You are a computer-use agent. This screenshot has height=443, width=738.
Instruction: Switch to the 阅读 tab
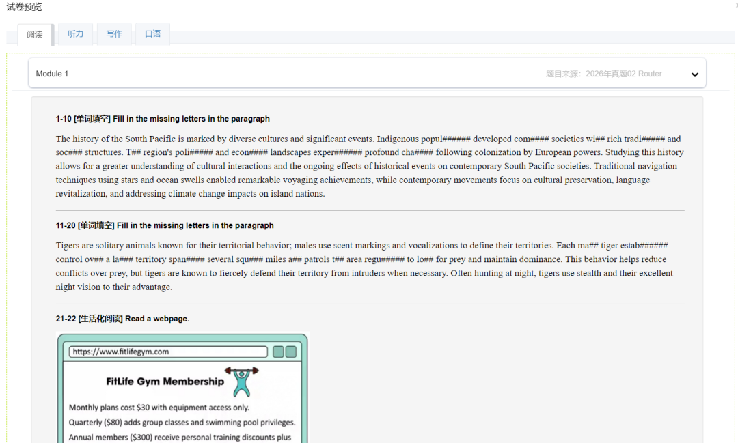[x=35, y=34]
